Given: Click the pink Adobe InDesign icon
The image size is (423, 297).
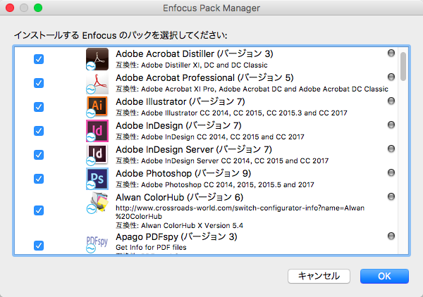Looking at the screenshot, I should pyautogui.click(x=97, y=131).
